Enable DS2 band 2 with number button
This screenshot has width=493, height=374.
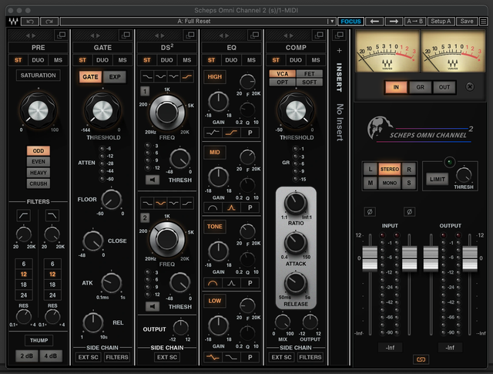[145, 218]
